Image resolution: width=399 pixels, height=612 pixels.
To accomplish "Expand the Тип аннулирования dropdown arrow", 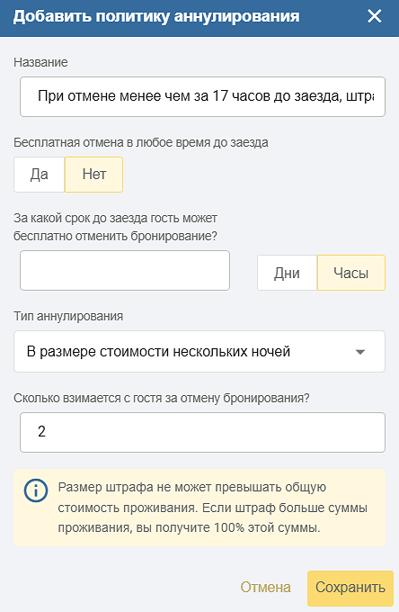I will coord(360,352).
